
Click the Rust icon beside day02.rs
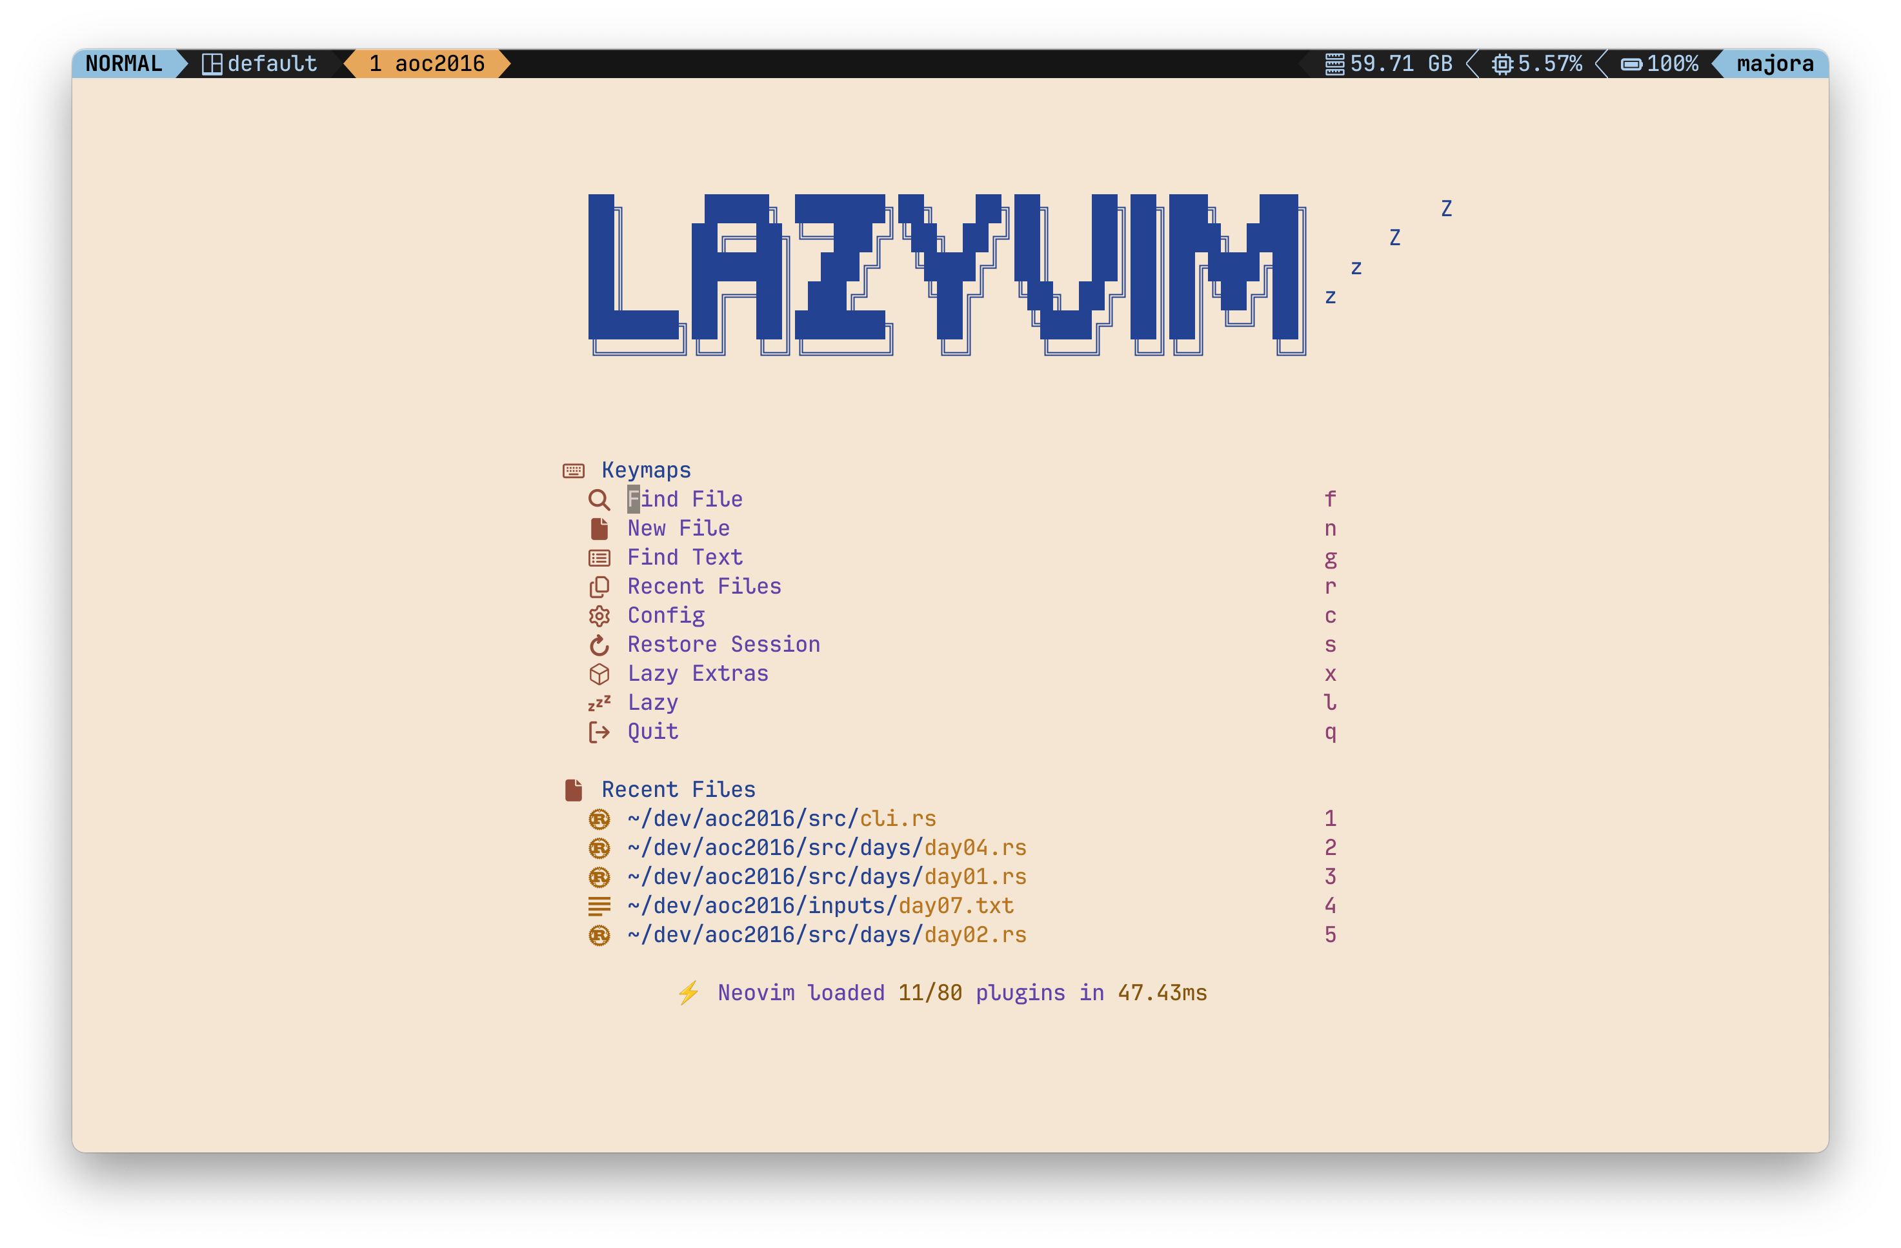point(599,935)
